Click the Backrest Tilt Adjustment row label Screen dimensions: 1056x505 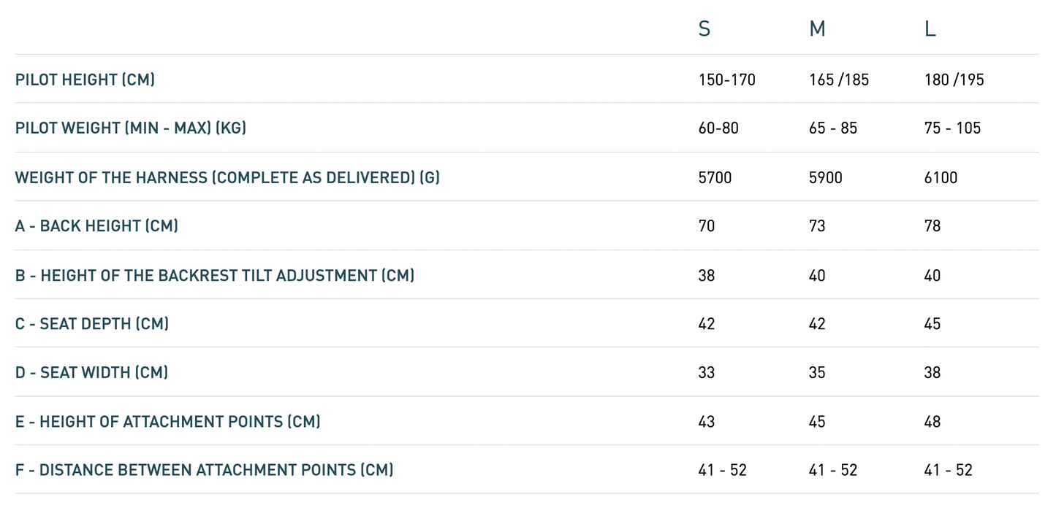(x=215, y=275)
